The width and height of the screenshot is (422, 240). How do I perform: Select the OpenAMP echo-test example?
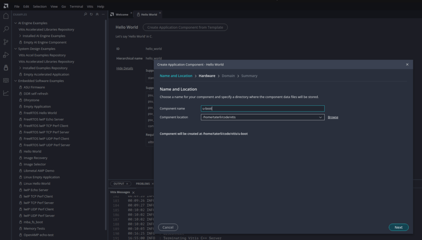pyautogui.click(x=38, y=235)
